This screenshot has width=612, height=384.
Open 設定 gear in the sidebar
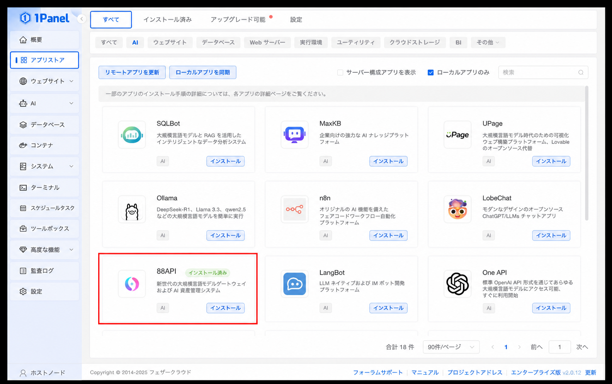(44, 292)
